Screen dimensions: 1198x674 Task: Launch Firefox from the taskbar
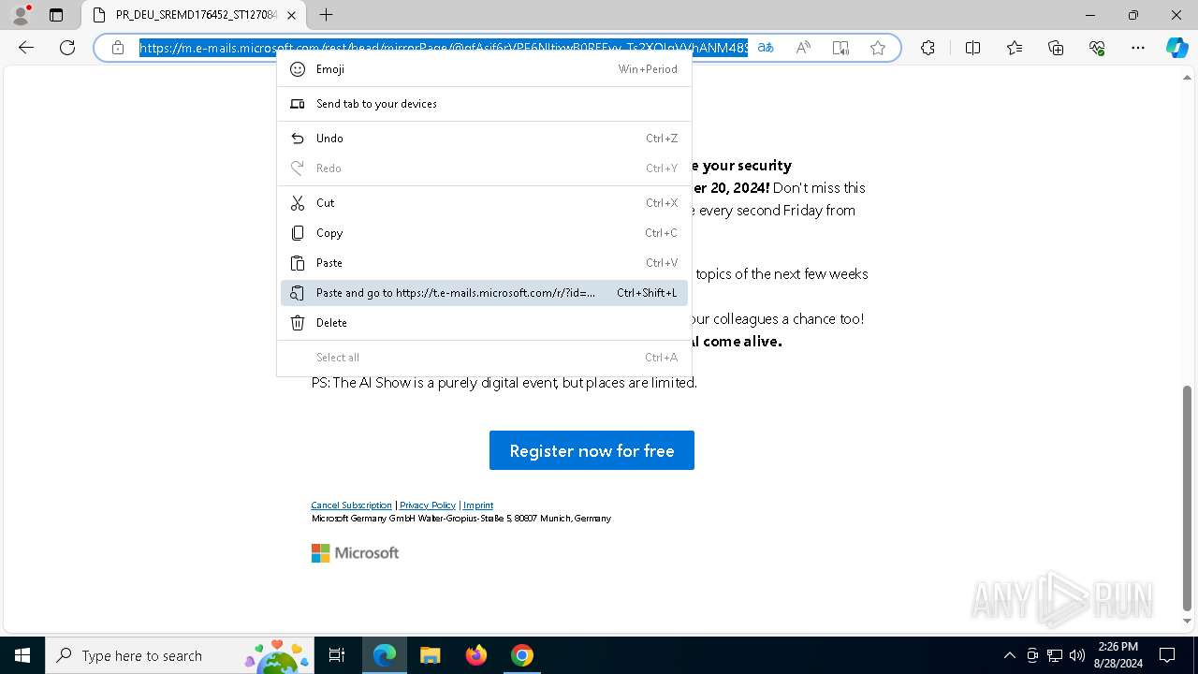click(x=476, y=655)
